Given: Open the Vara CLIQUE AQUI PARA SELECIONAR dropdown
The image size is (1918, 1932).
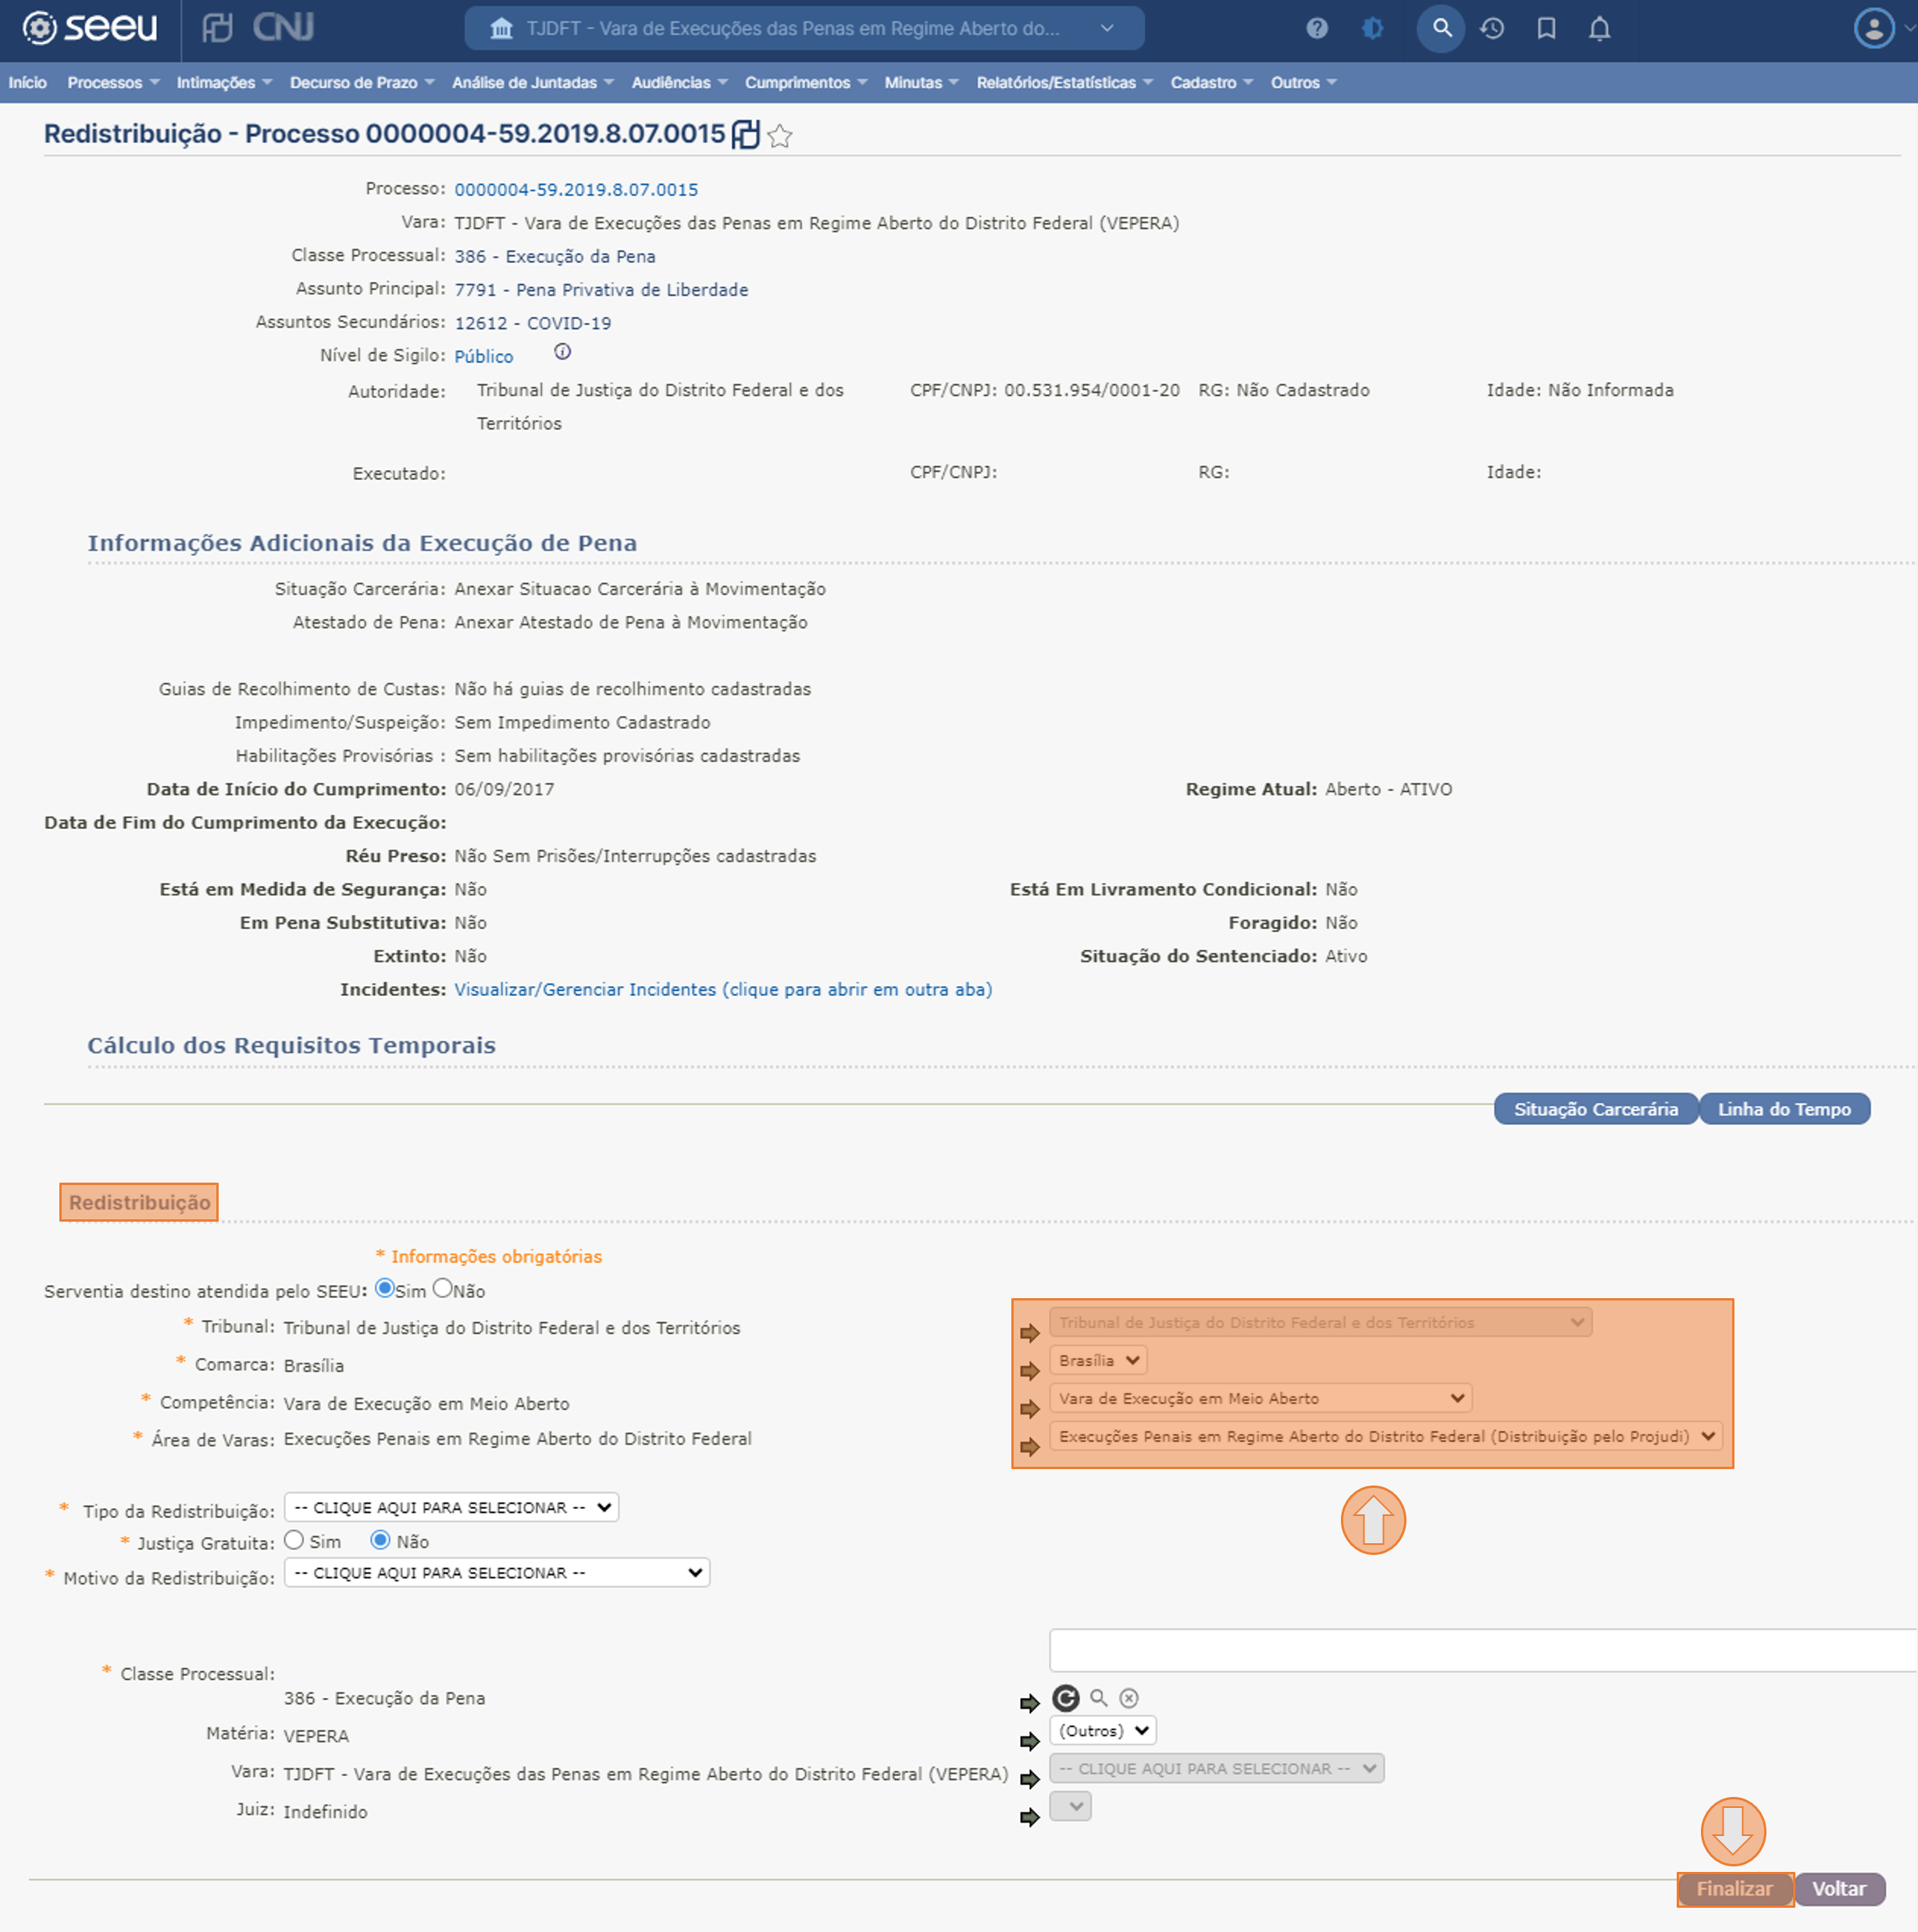Looking at the screenshot, I should (1217, 1768).
